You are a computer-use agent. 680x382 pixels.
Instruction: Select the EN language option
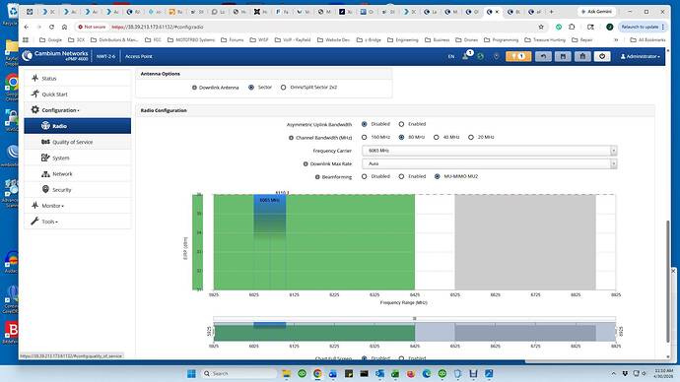tap(451, 56)
